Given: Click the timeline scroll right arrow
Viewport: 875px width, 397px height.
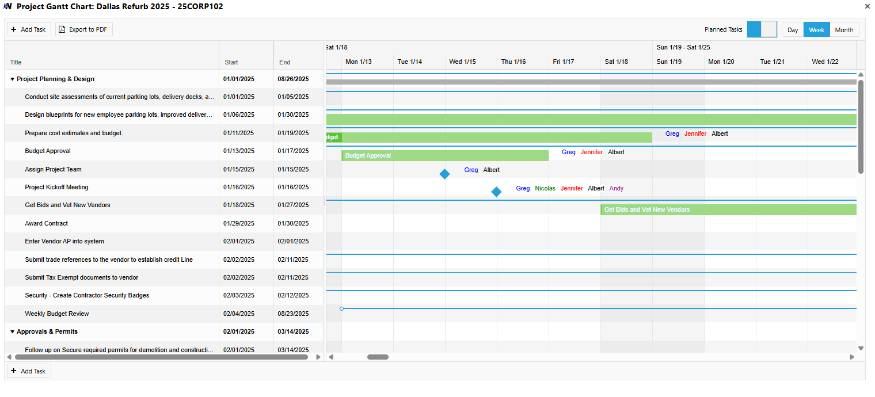Looking at the screenshot, I should click(x=852, y=357).
